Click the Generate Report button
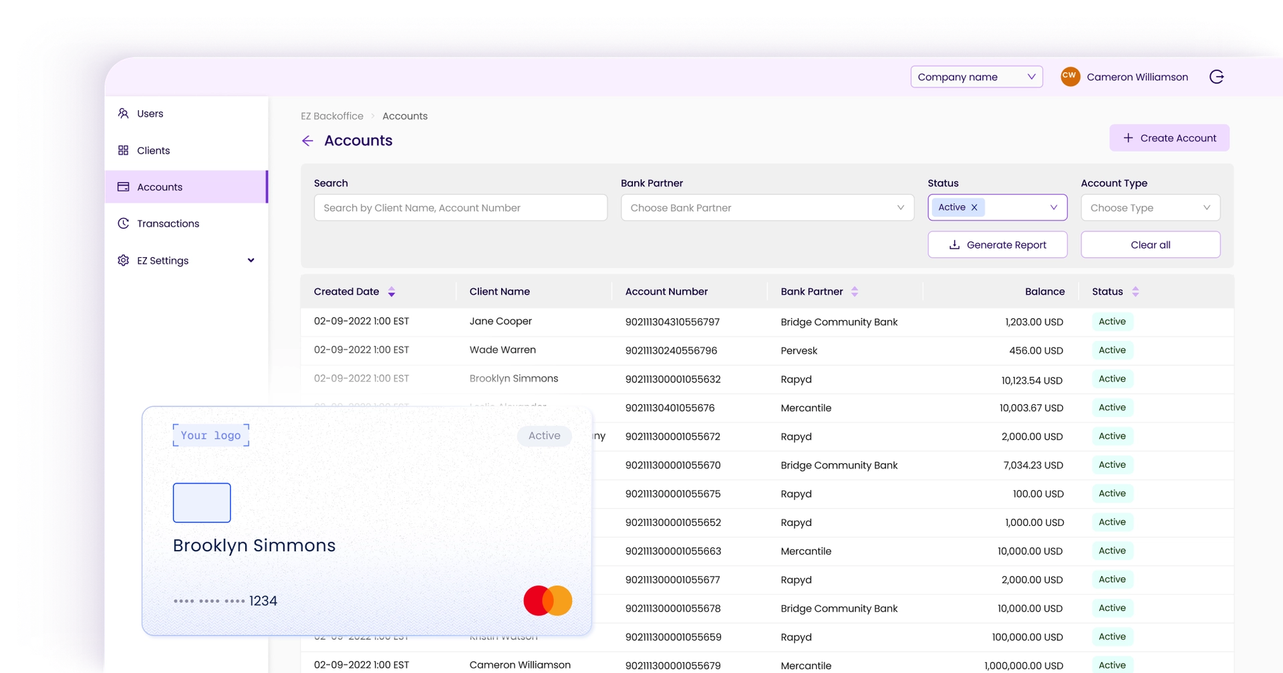 997,245
